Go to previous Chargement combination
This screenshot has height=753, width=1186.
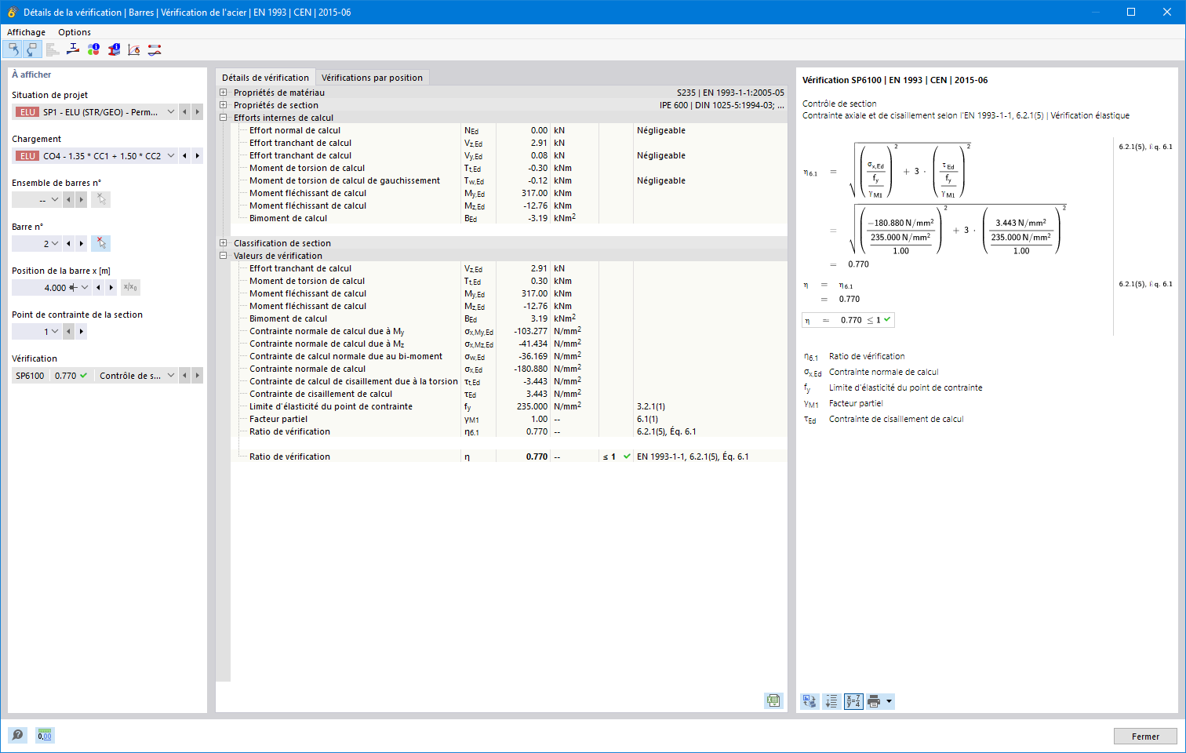tap(184, 156)
